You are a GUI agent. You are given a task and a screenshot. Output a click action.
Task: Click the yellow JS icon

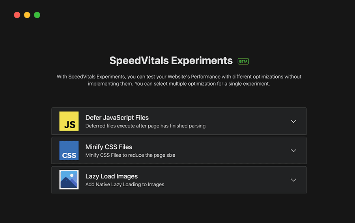(x=69, y=121)
